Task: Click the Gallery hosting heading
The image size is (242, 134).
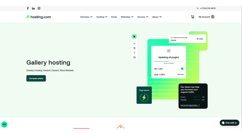Action: pos(48,63)
